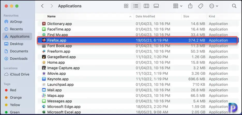The width and height of the screenshot is (242, 115).
Task: Select the Green tag
Action: pos(15,112)
